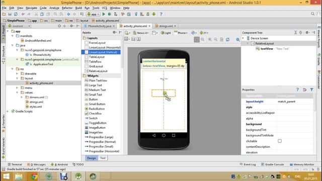Open the Project panel settings gear
The height and width of the screenshot is (181, 322).
(71, 26)
